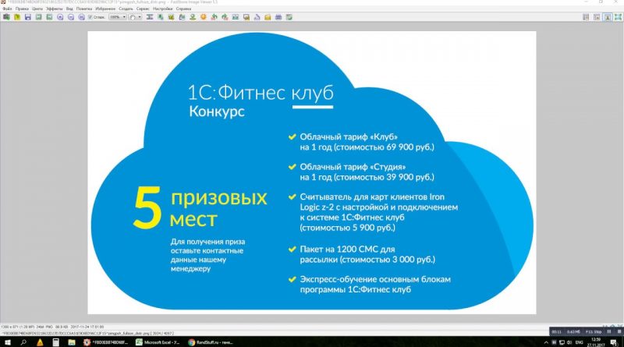
Task: Open the Цвета menu
Action: [x=37, y=9]
